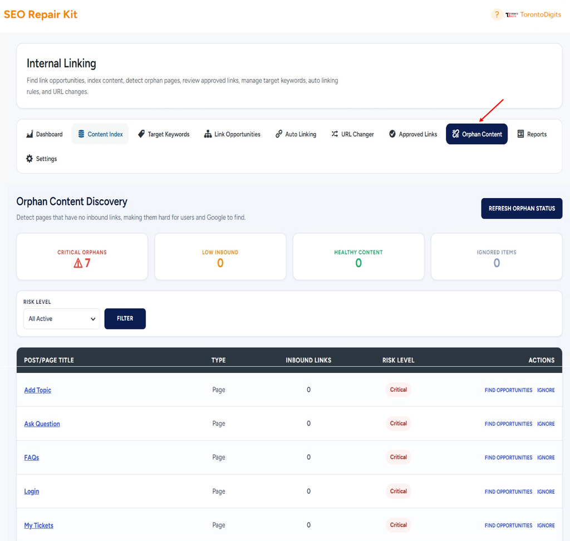Click the Approved Links checkmark icon

click(392, 134)
